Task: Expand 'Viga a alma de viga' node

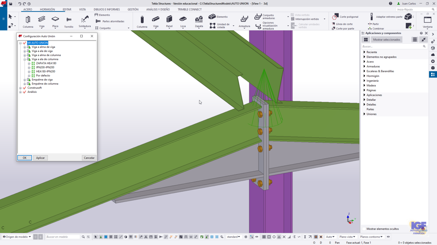Action: (25, 47)
